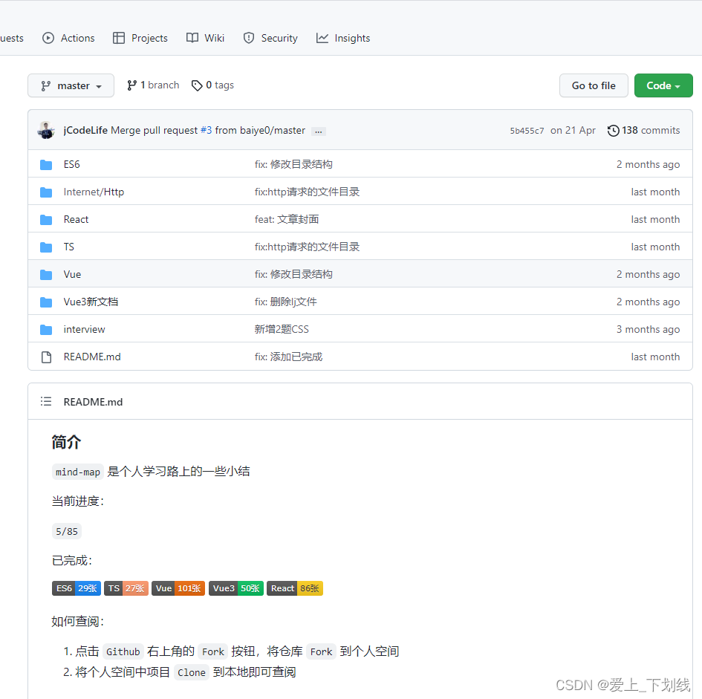
Task: Click the contributor avatar next to jCodeLife
Action: [45, 130]
